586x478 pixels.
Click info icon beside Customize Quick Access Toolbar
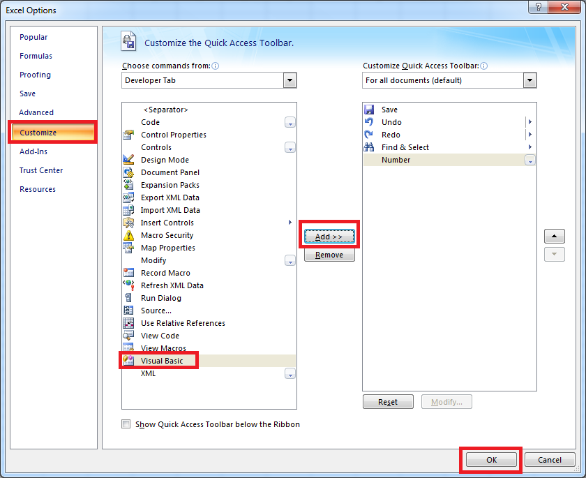pyautogui.click(x=483, y=66)
